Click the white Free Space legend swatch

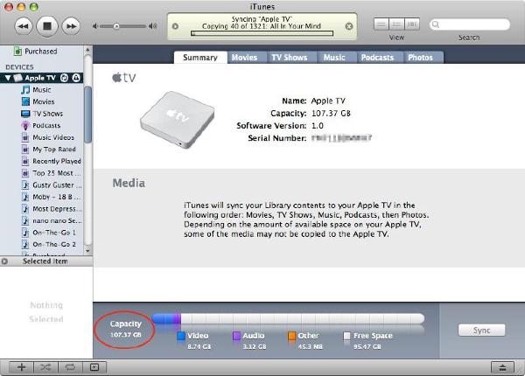point(347,336)
